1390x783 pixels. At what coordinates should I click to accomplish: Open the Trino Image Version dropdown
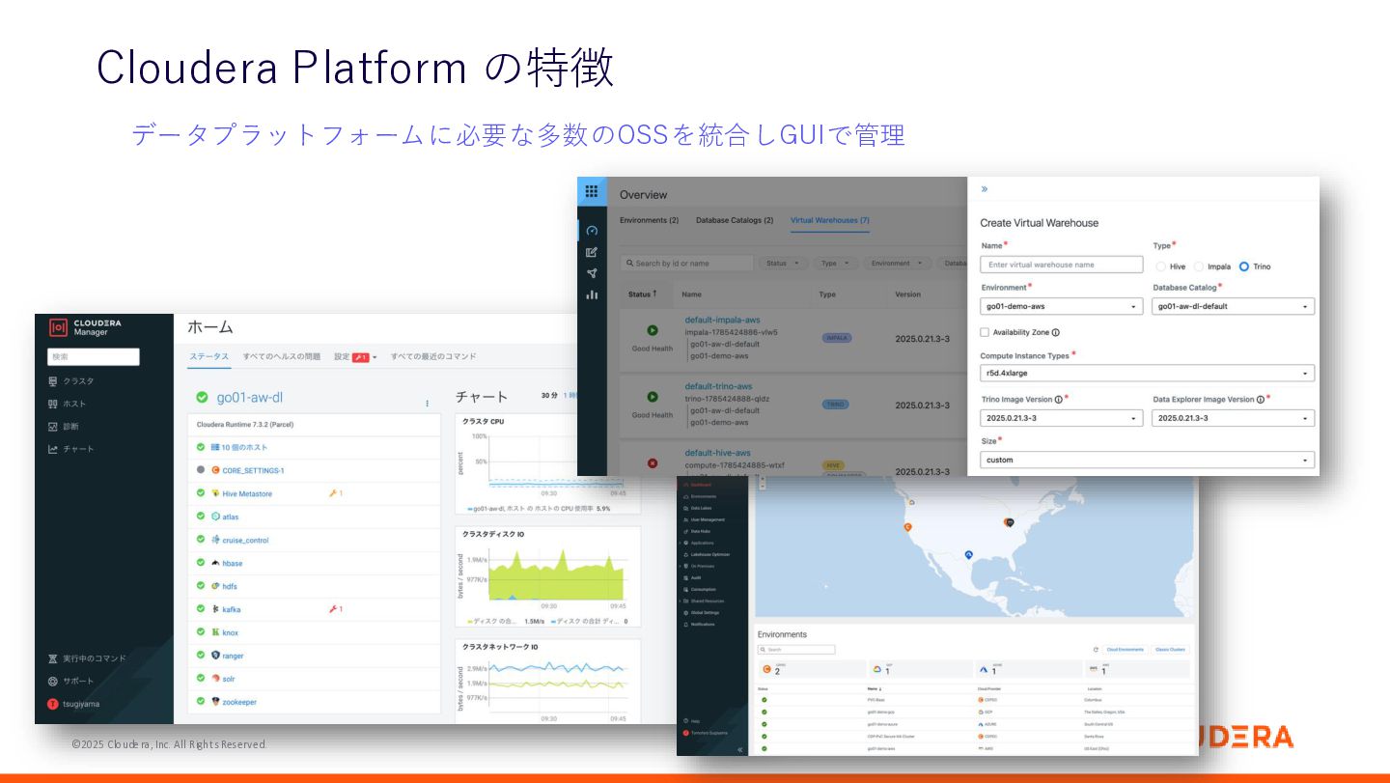pyautogui.click(x=1062, y=418)
